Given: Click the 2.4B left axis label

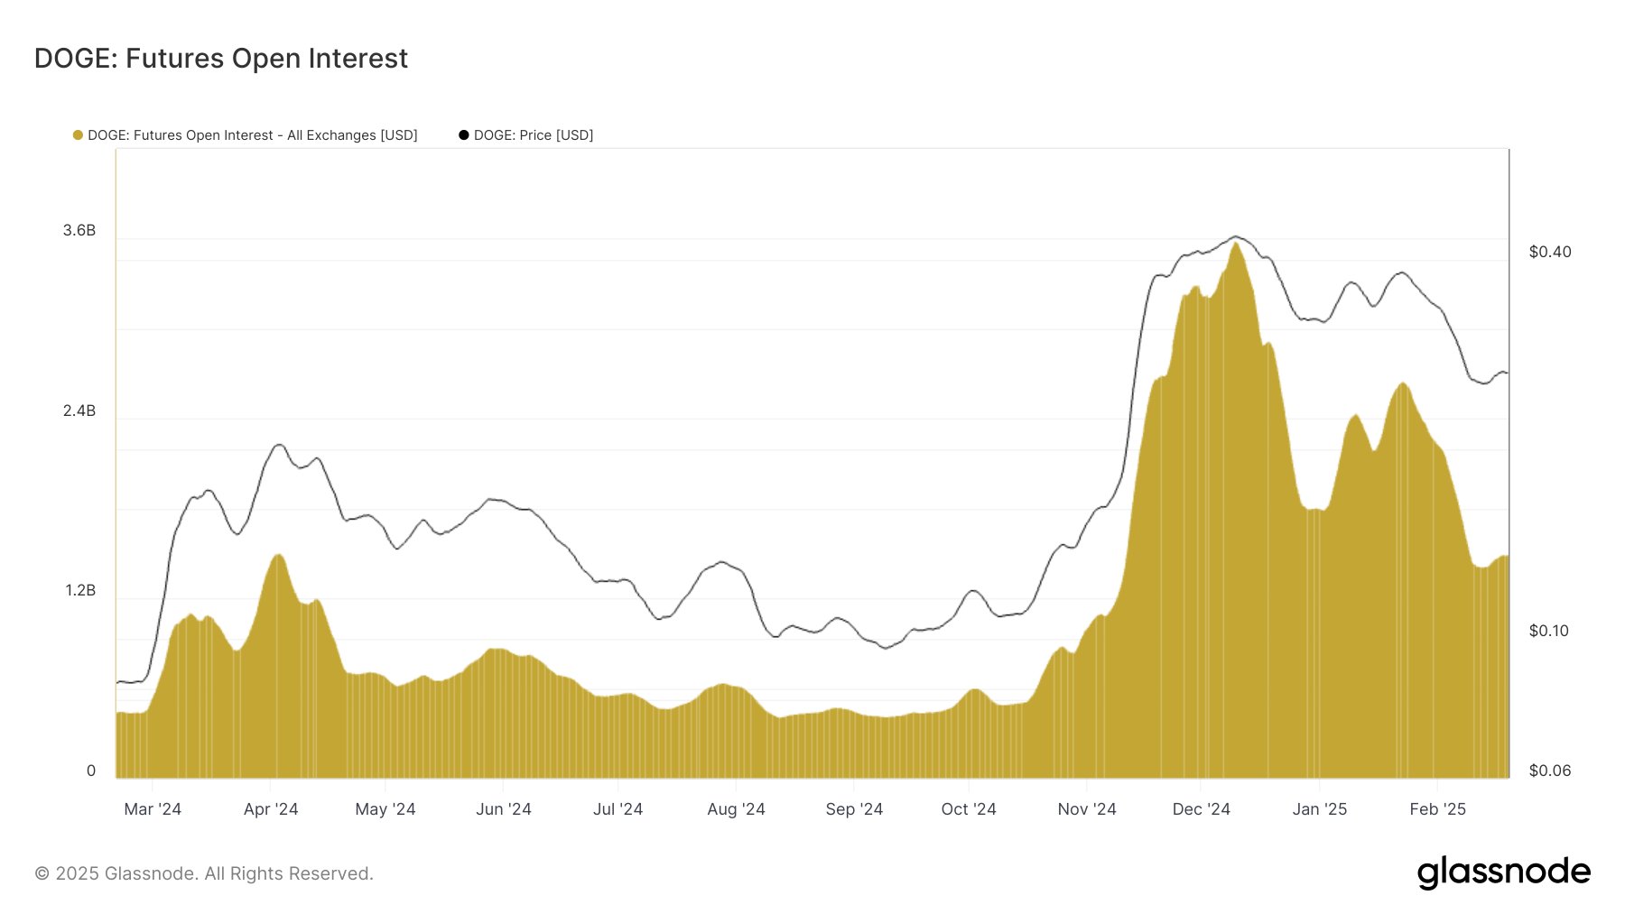Looking at the screenshot, I should (79, 411).
